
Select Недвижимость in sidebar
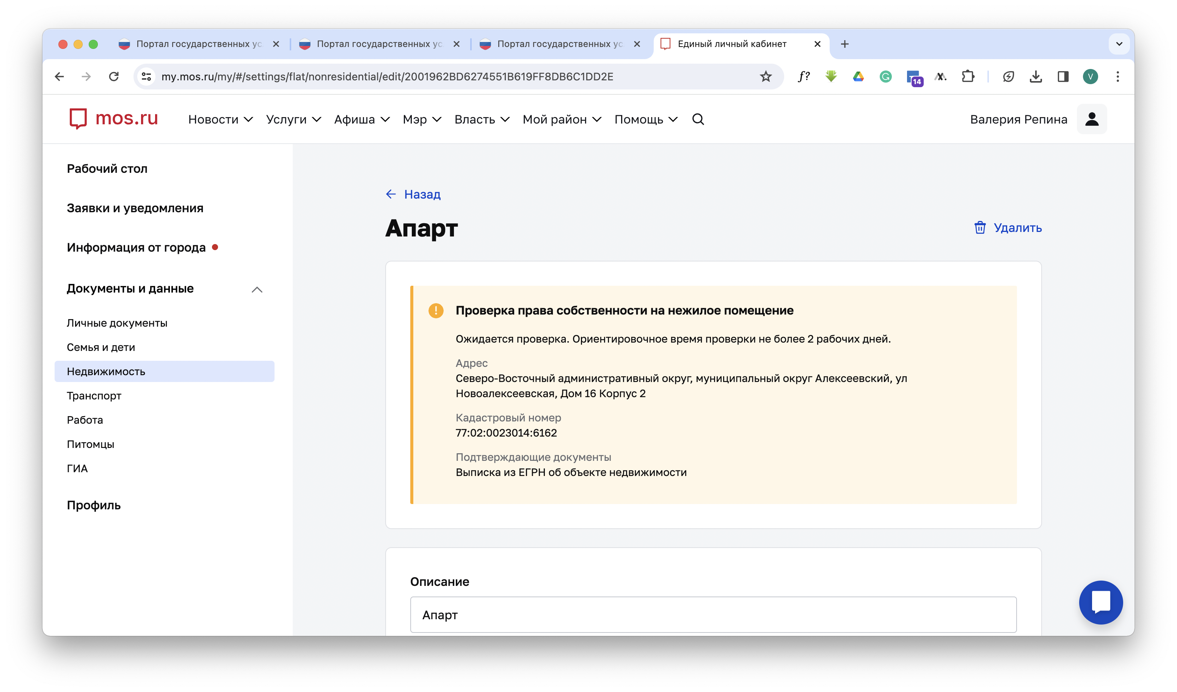pyautogui.click(x=165, y=371)
